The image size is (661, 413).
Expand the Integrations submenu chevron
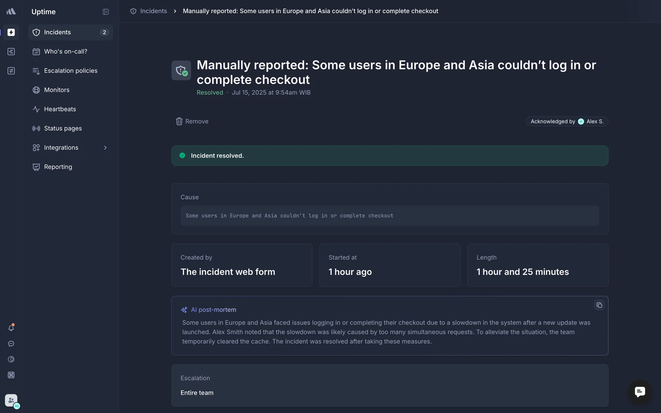coord(105,148)
